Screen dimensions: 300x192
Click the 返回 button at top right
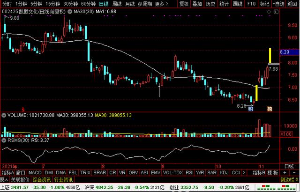pyautogui.click(x=293, y=4)
